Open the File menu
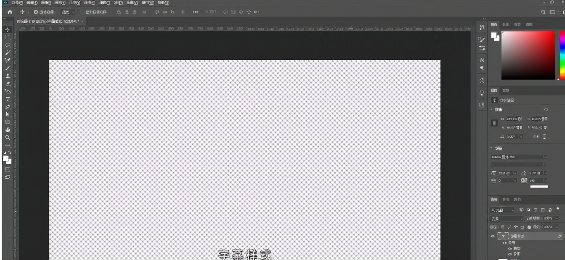 (x=18, y=3)
